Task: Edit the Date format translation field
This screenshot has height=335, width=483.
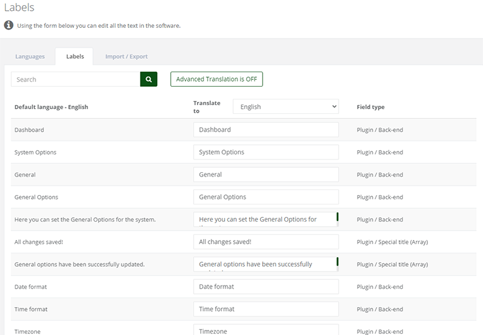Action: tap(266, 287)
